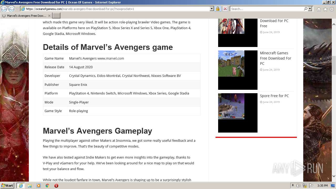Open Spore Free for PC link
This screenshot has width=336, height=189.
tap(274, 96)
